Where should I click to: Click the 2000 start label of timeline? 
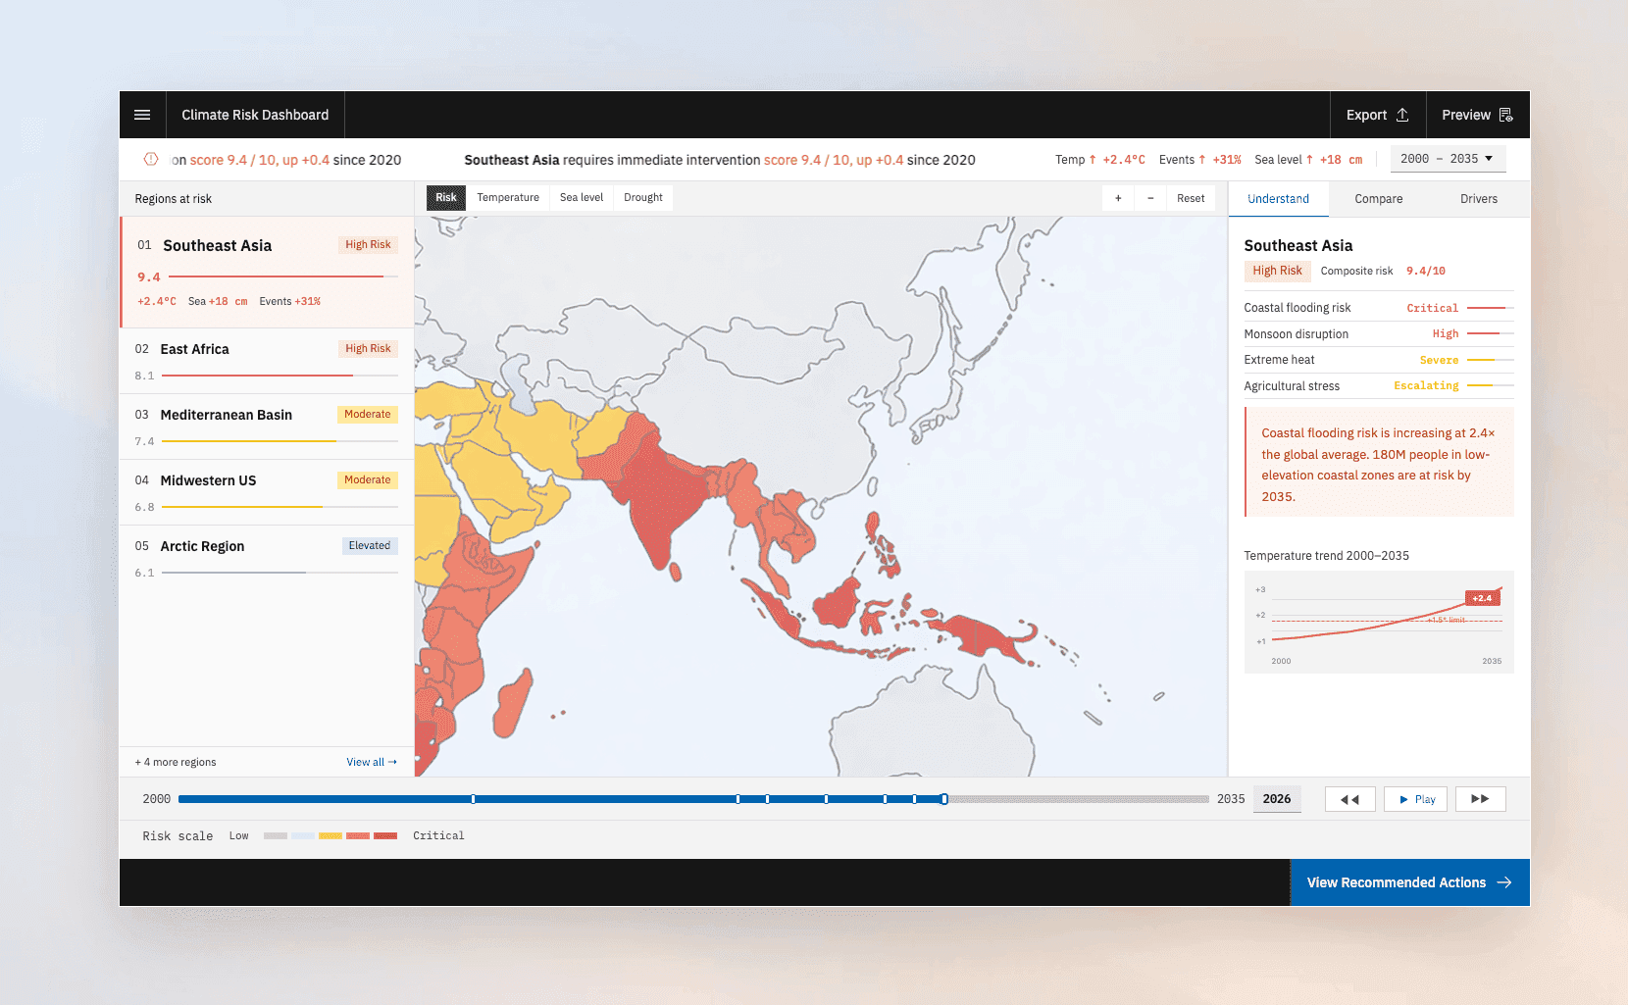157,799
